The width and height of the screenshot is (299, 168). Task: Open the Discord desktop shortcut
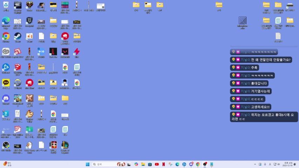tap(6, 98)
